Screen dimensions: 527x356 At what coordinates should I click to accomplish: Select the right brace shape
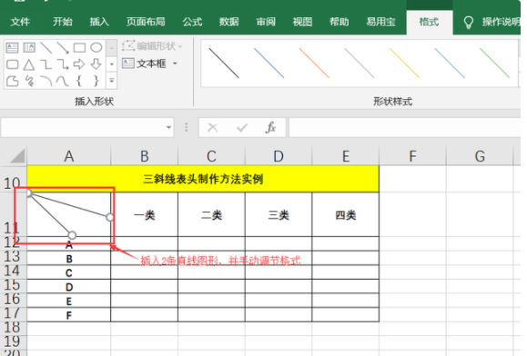tap(96, 81)
